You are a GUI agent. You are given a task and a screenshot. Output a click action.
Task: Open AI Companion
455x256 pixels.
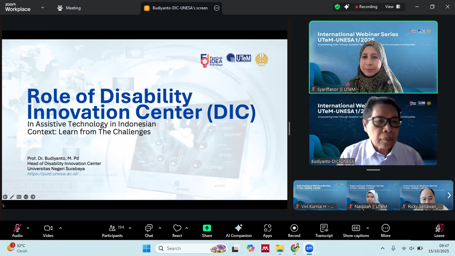point(239,231)
